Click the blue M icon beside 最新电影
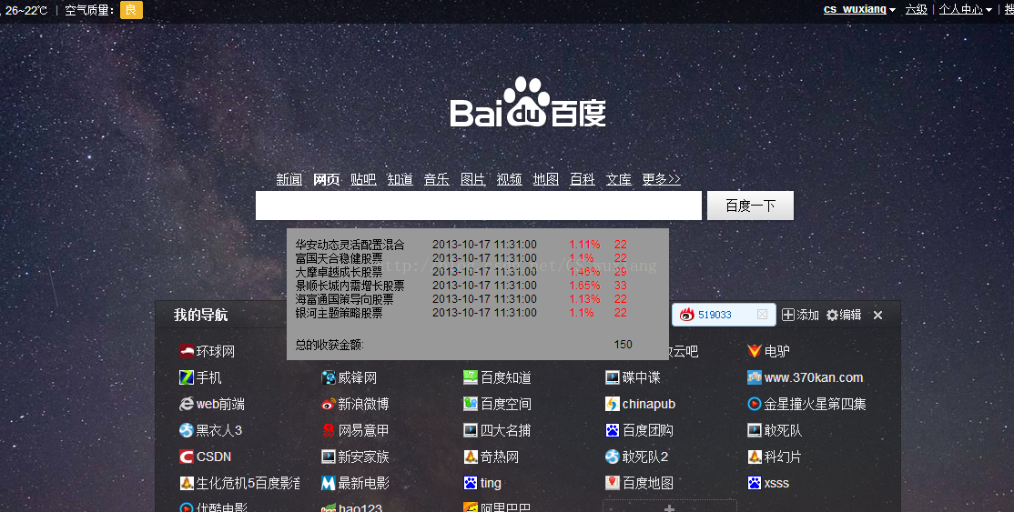Image resolution: width=1014 pixels, height=512 pixels. 329,483
